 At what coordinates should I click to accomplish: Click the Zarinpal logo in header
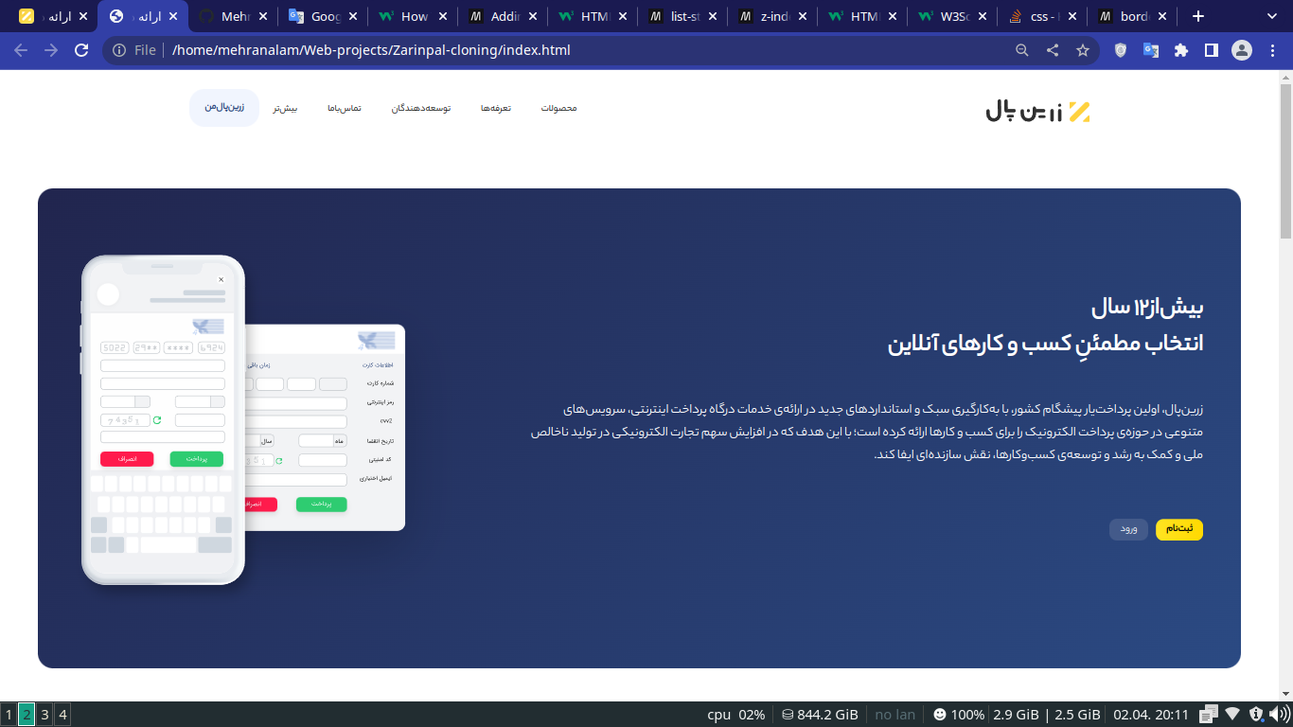point(1037,111)
